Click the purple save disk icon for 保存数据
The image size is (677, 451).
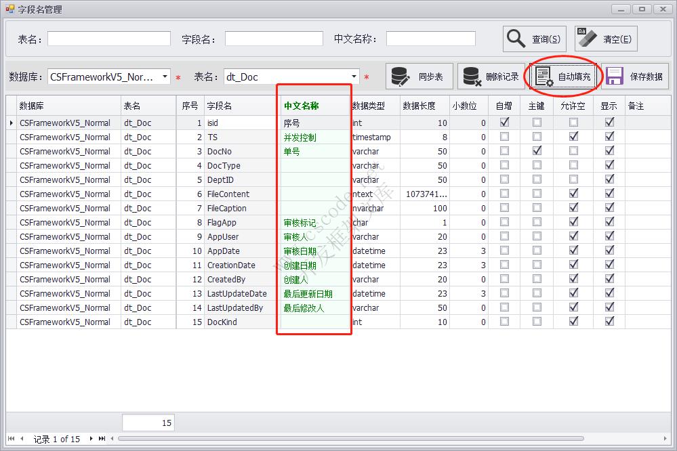(614, 76)
